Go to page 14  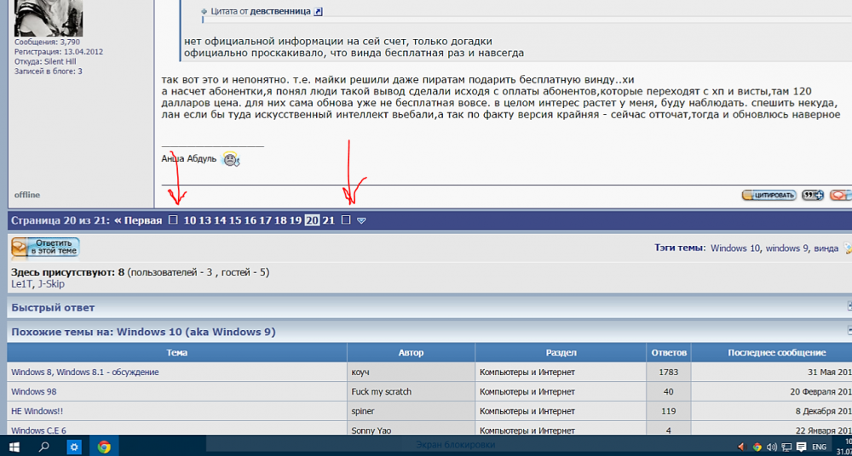(220, 220)
